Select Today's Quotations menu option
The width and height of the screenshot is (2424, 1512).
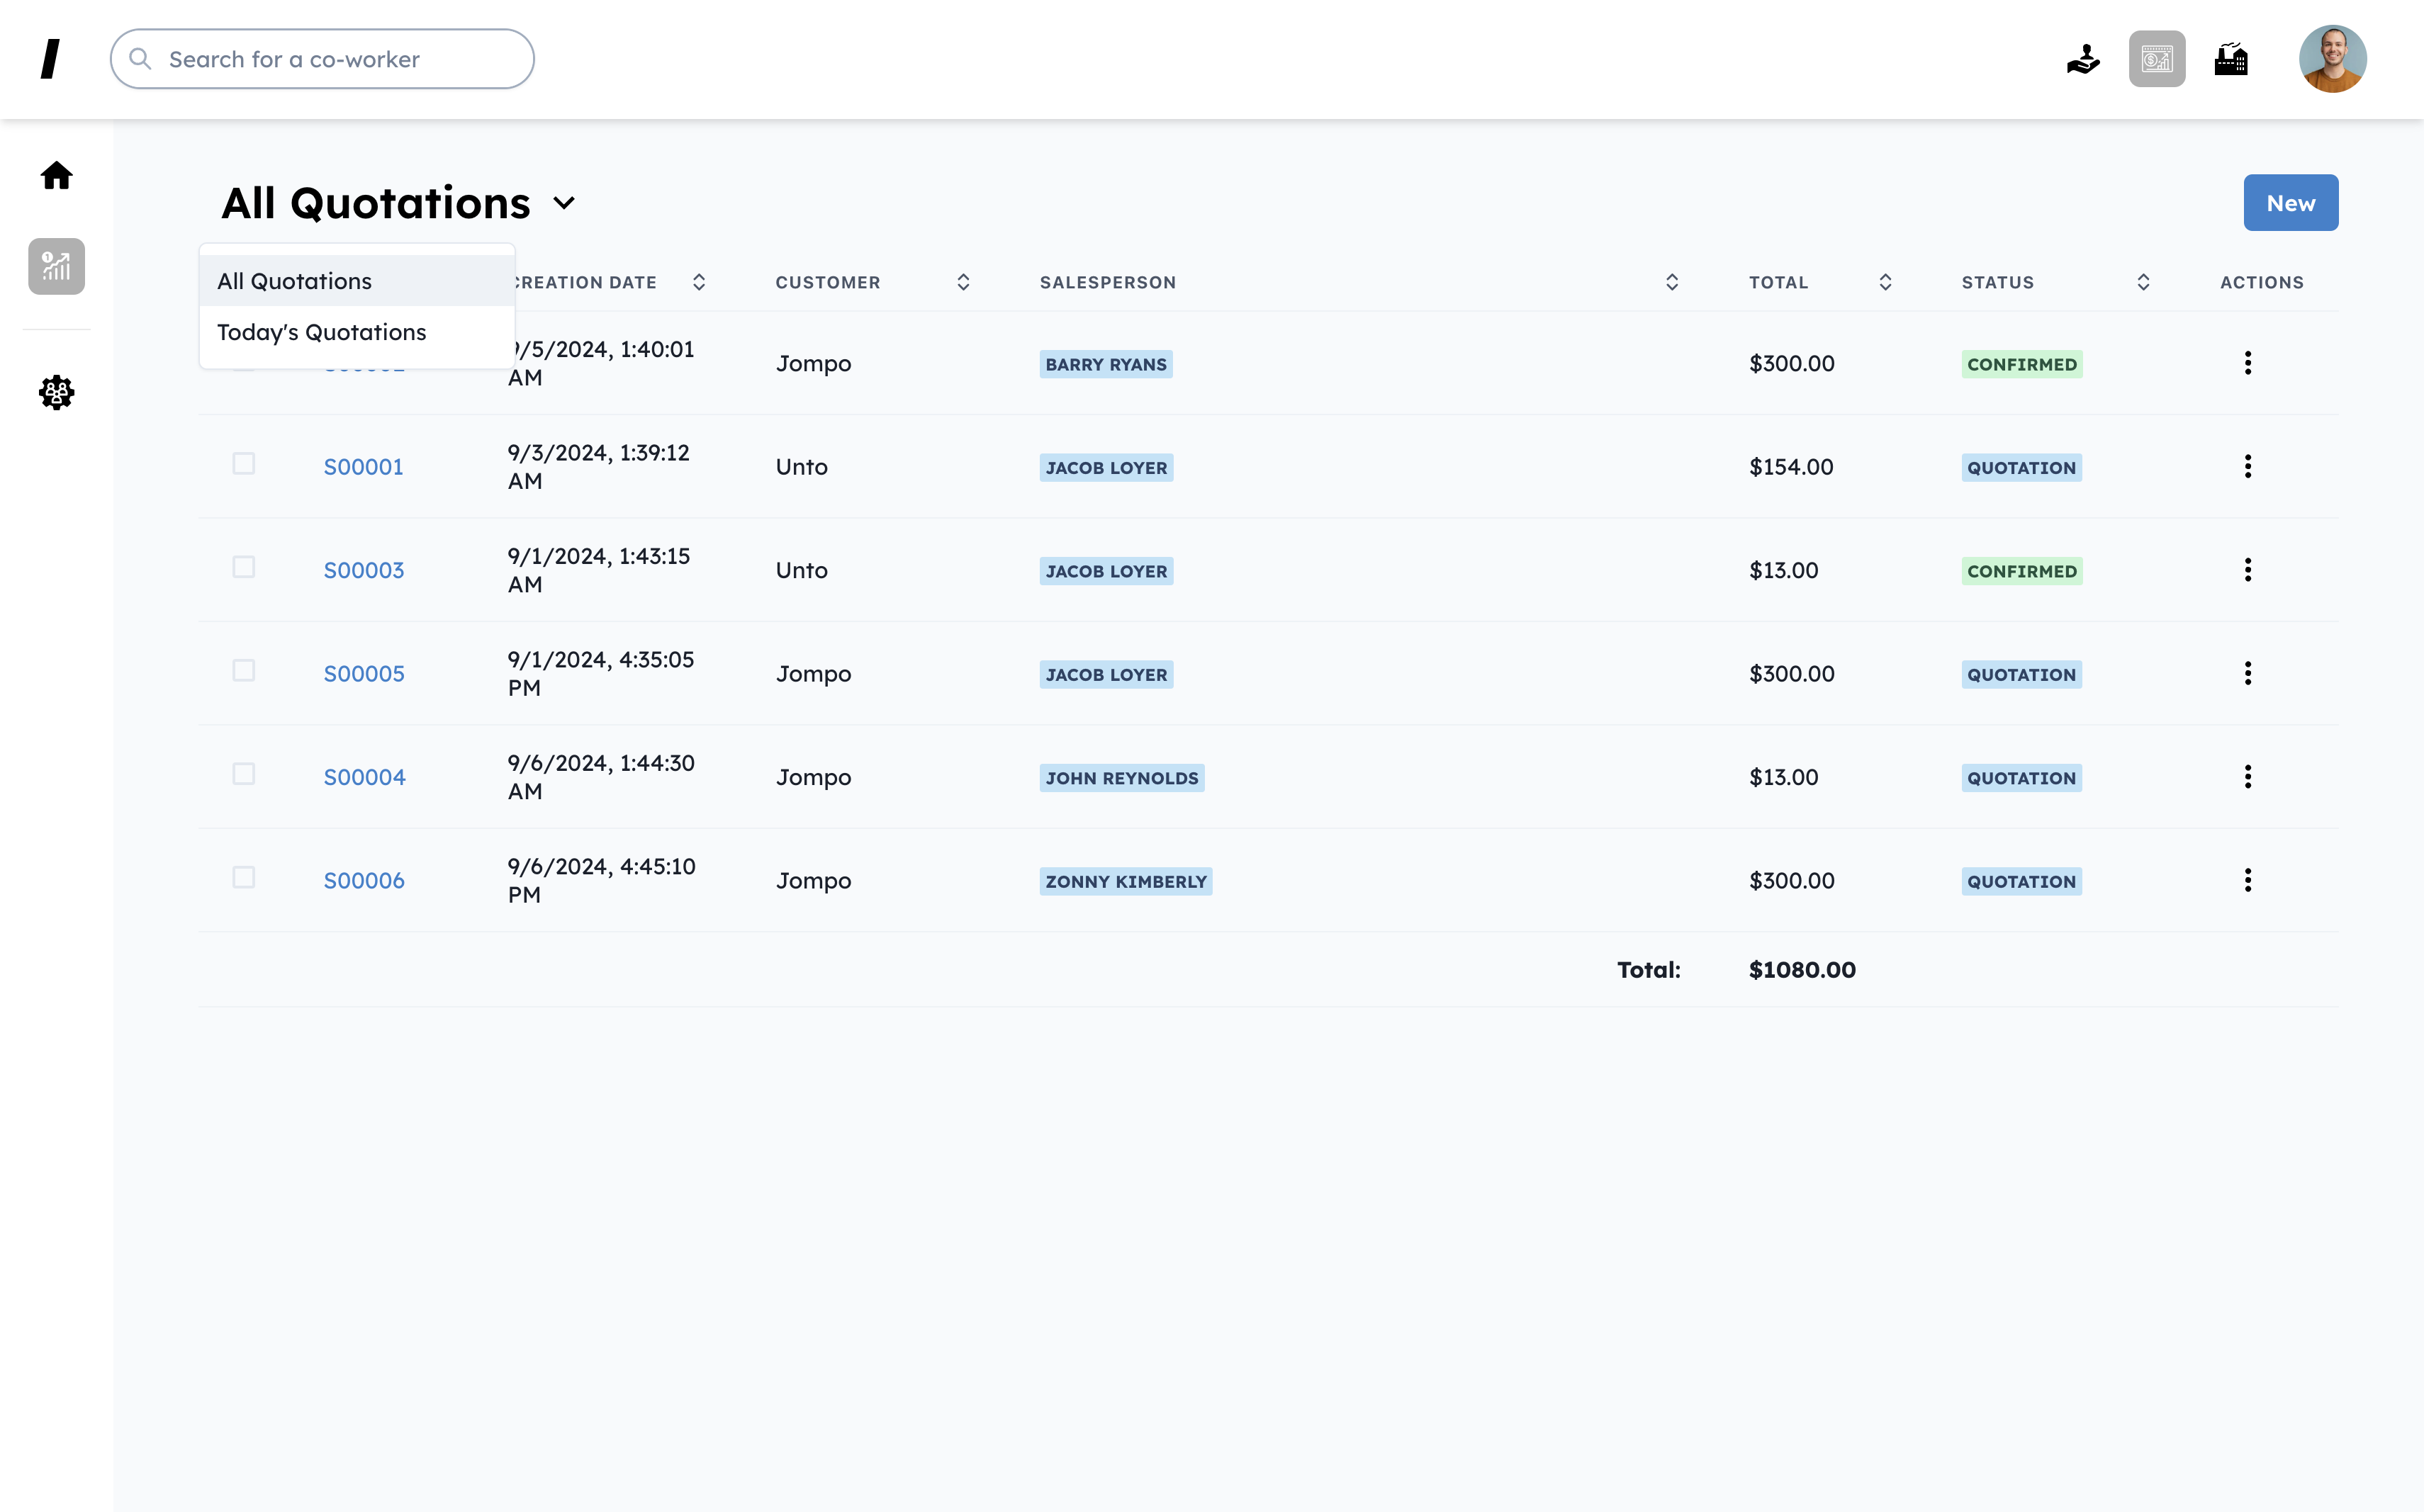pos(320,331)
